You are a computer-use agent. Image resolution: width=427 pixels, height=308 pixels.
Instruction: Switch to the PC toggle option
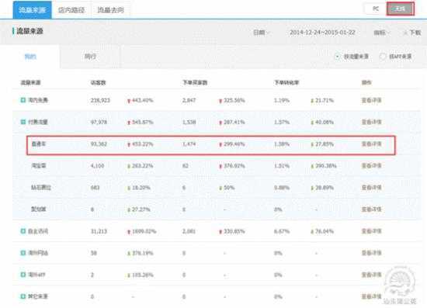[376, 9]
